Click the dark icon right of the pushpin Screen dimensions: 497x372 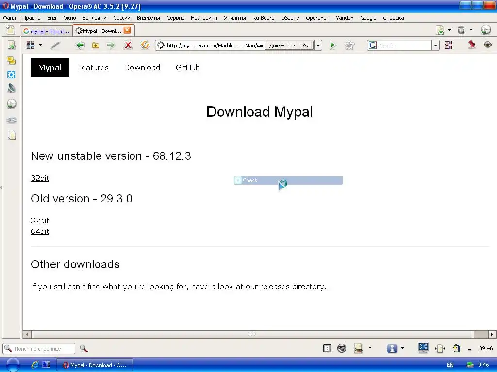coord(488,45)
